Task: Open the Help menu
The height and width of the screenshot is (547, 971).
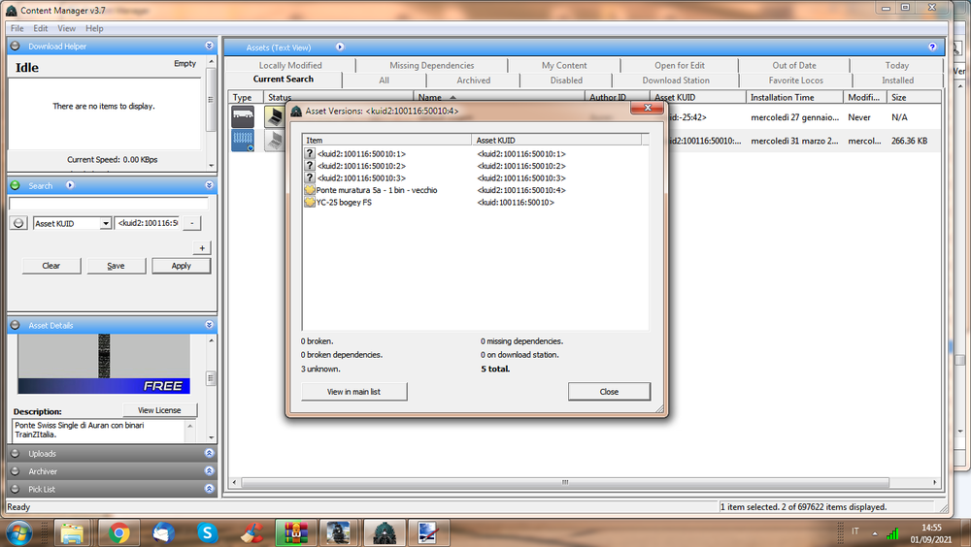Action: coord(94,28)
